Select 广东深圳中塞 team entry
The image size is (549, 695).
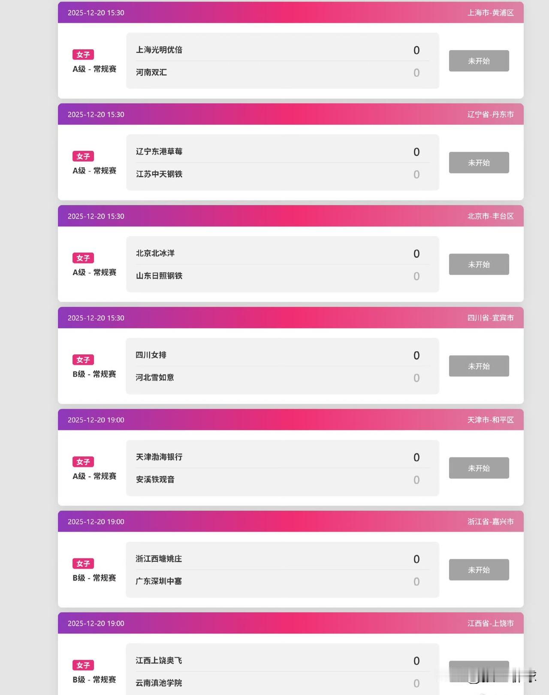[159, 581]
